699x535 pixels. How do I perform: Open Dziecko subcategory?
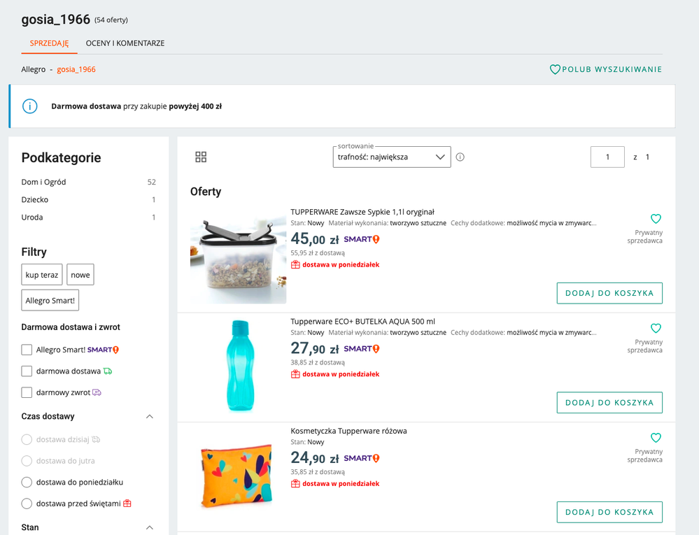pos(35,199)
